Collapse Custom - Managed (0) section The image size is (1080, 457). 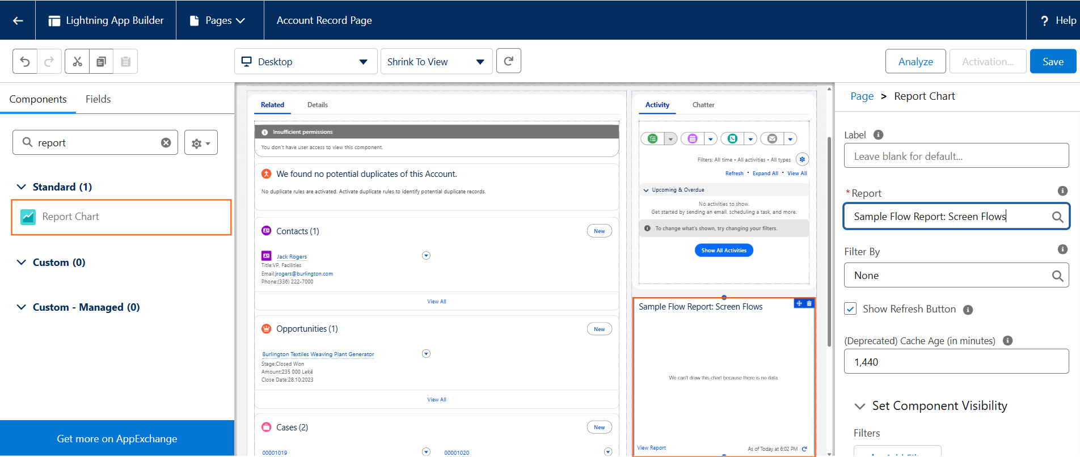click(22, 307)
